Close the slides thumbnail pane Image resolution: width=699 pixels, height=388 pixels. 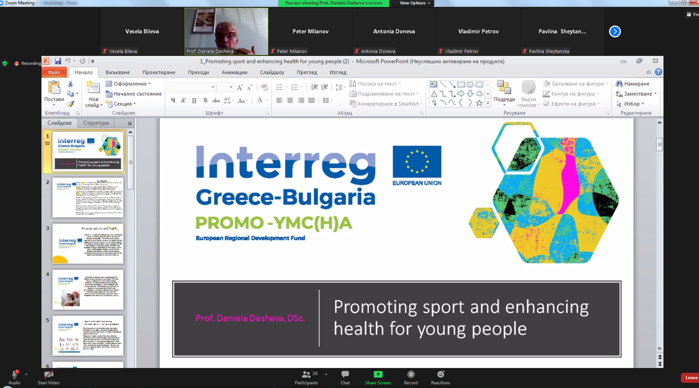[130, 123]
